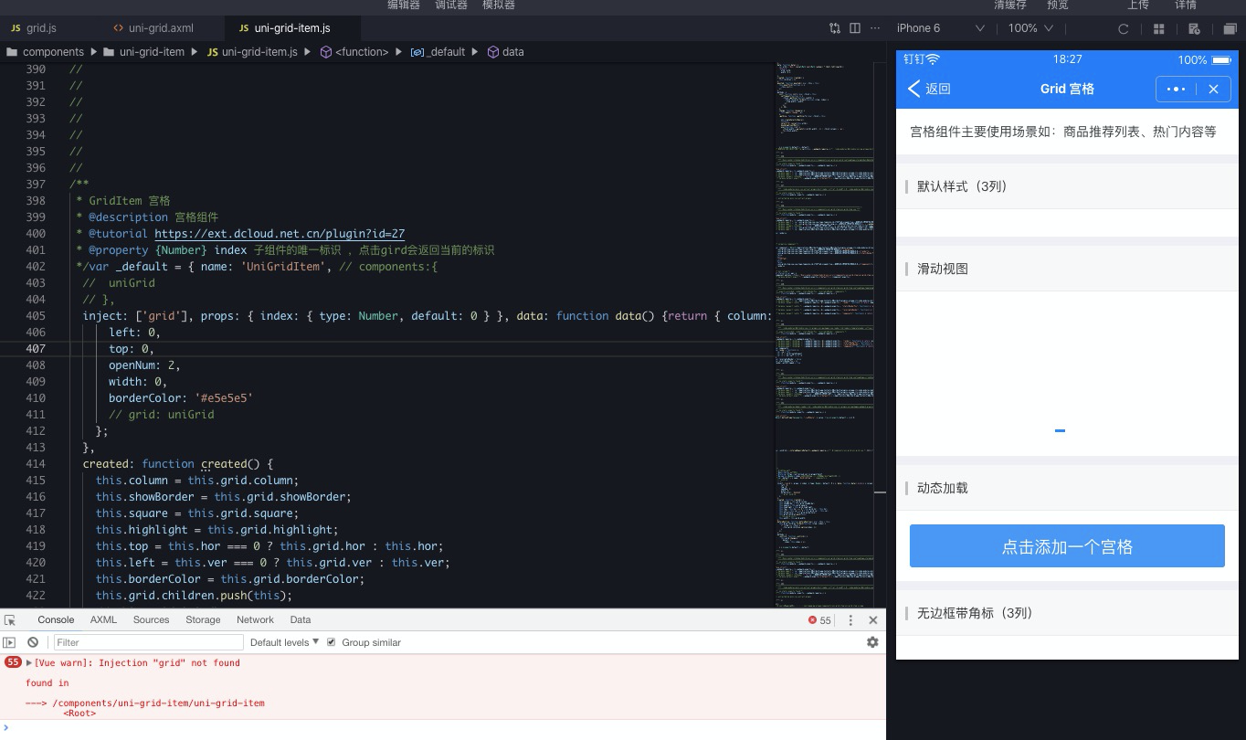Open the ext.dcloud.net.cn tutorial link in code

tap(279, 233)
